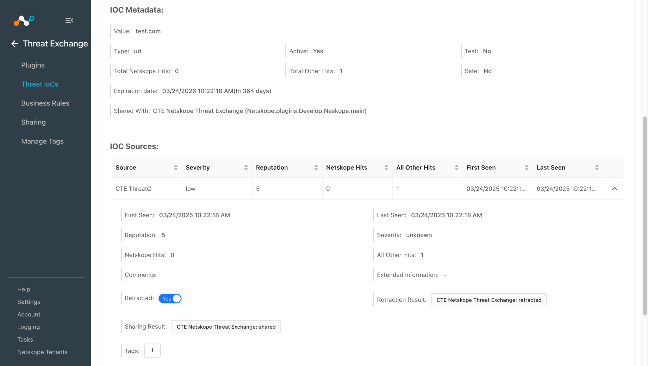Click the back arrow beside Threat Exchange
648x366 pixels.
[15, 44]
